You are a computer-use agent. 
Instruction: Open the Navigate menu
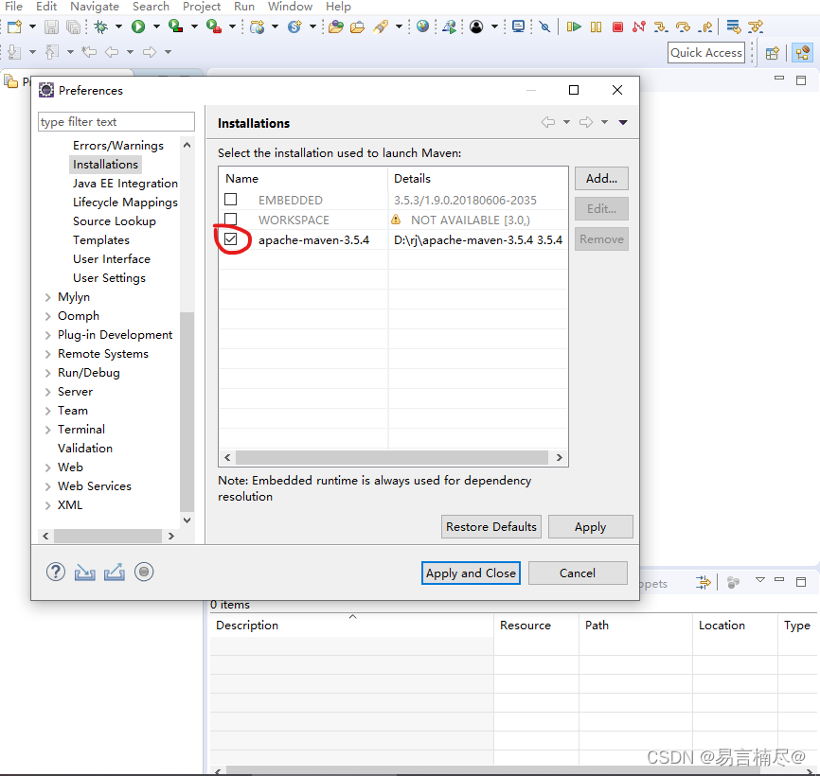coord(95,7)
